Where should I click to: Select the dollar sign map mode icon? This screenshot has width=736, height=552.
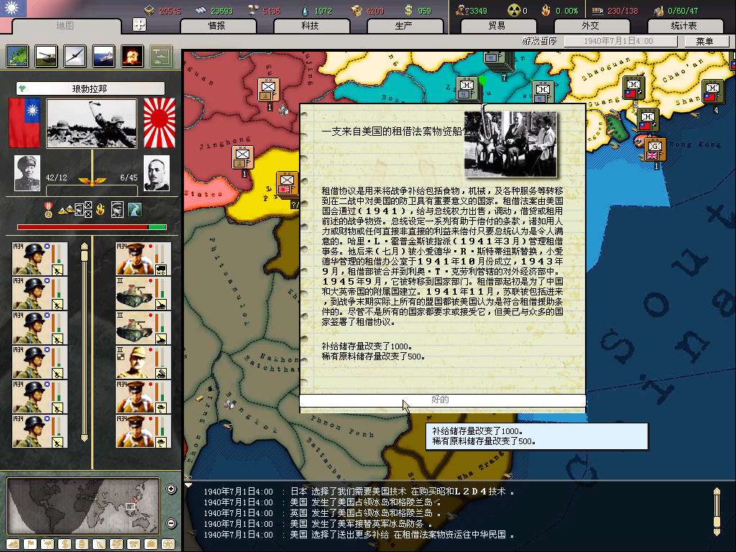(64, 545)
